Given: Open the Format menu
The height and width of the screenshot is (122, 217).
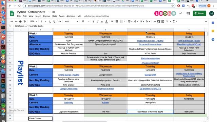Looking at the screenshot, I should [47, 16].
